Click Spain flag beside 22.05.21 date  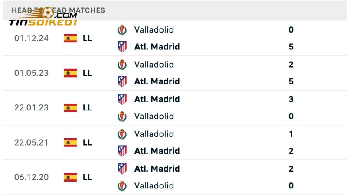coord(70,142)
